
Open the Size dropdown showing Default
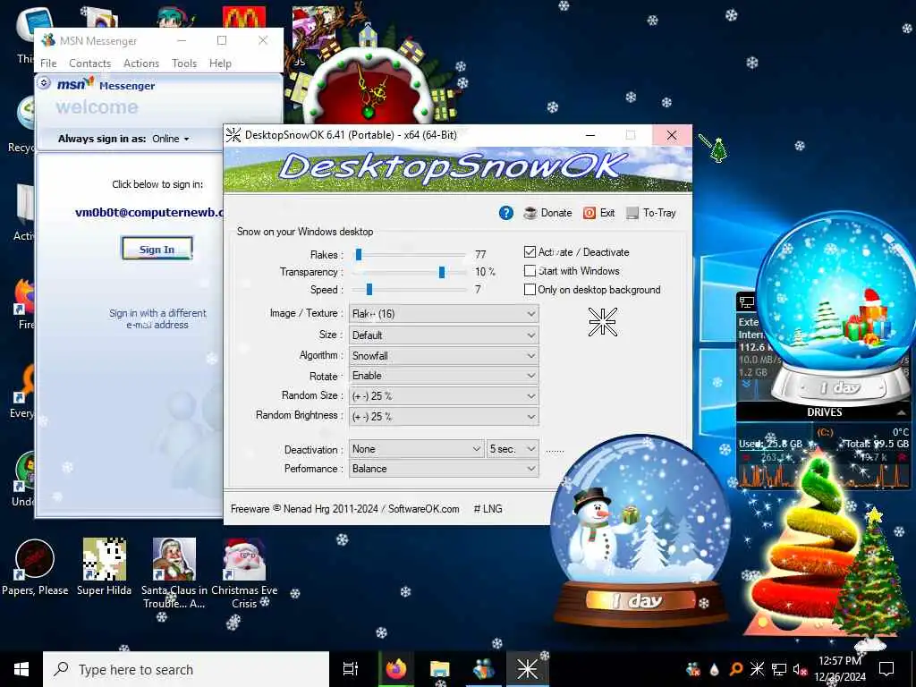point(444,335)
